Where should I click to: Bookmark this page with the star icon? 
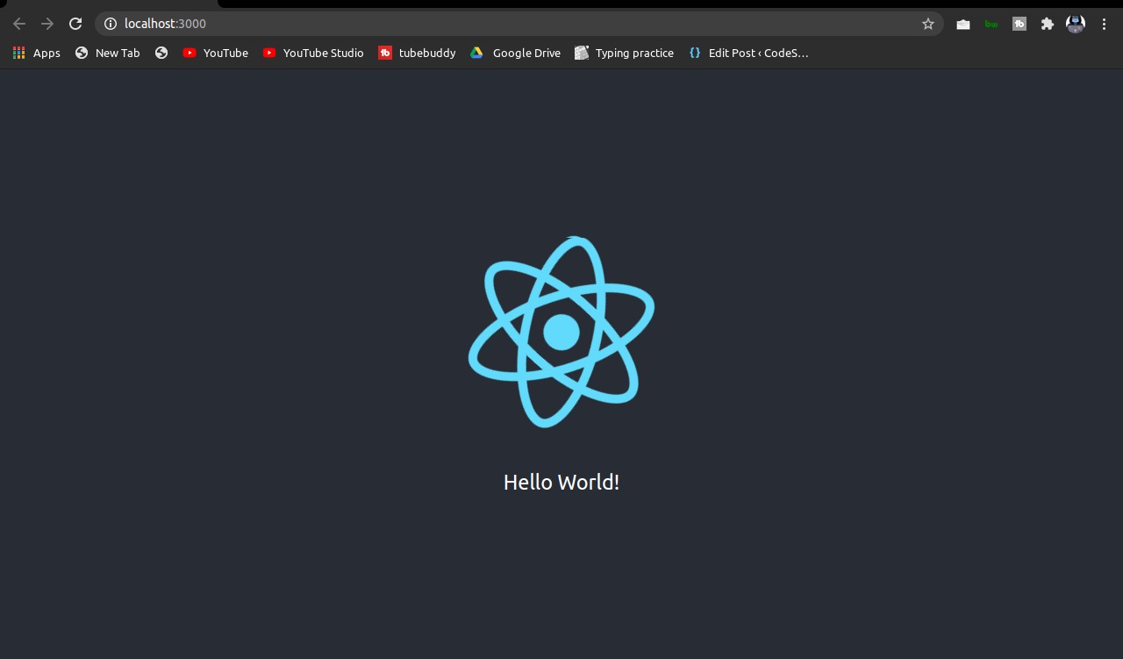point(928,24)
